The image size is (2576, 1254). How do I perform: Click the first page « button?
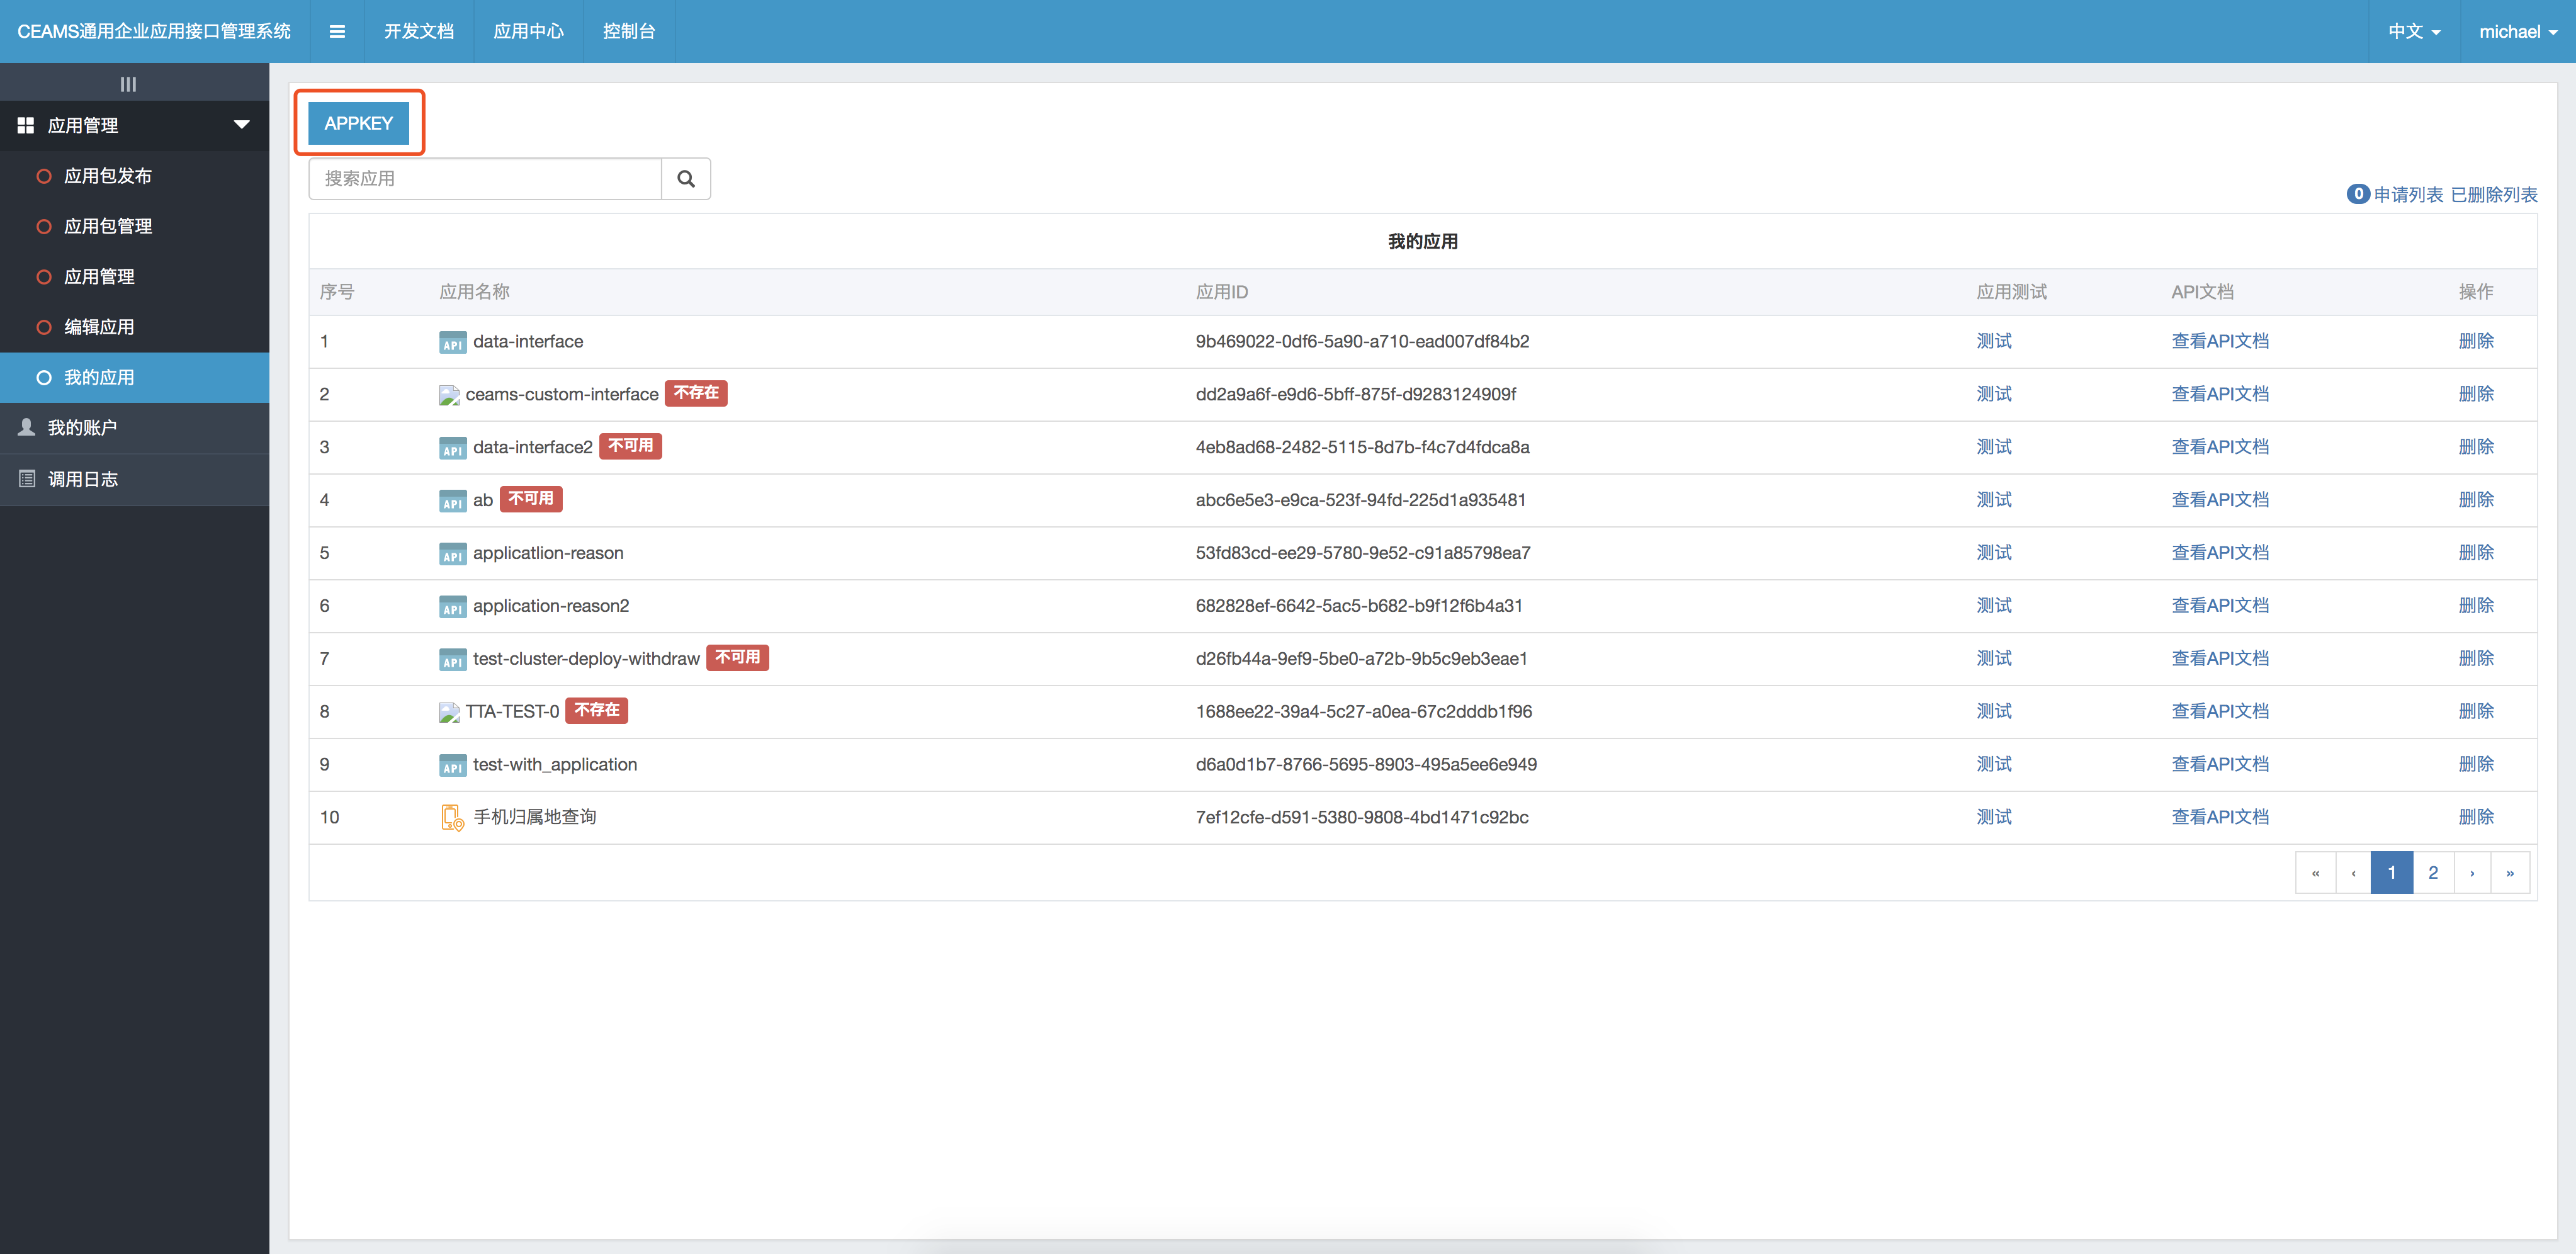2315,872
